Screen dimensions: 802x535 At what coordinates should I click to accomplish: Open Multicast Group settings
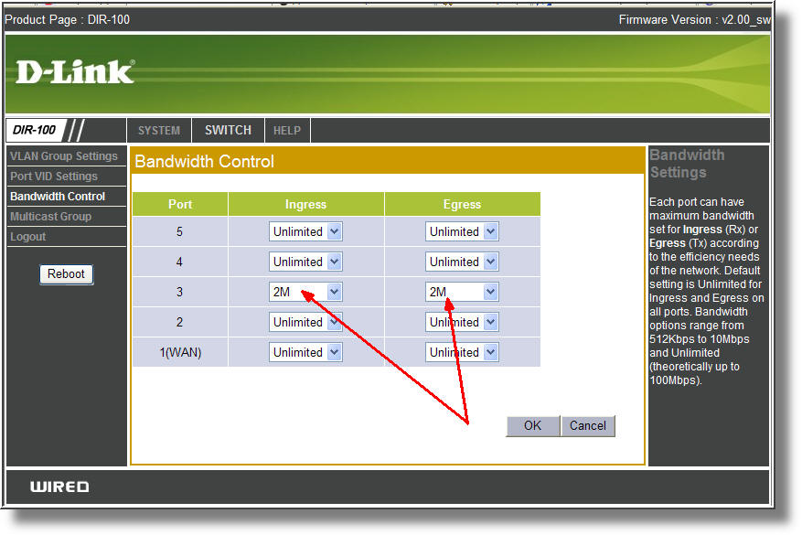click(x=51, y=217)
